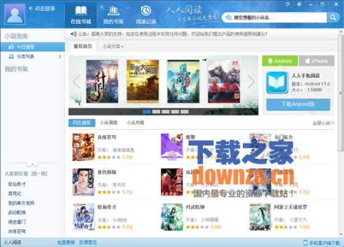Open second carousel book with golden cover
Viewport: 344px width, 247px height.
point(143,82)
